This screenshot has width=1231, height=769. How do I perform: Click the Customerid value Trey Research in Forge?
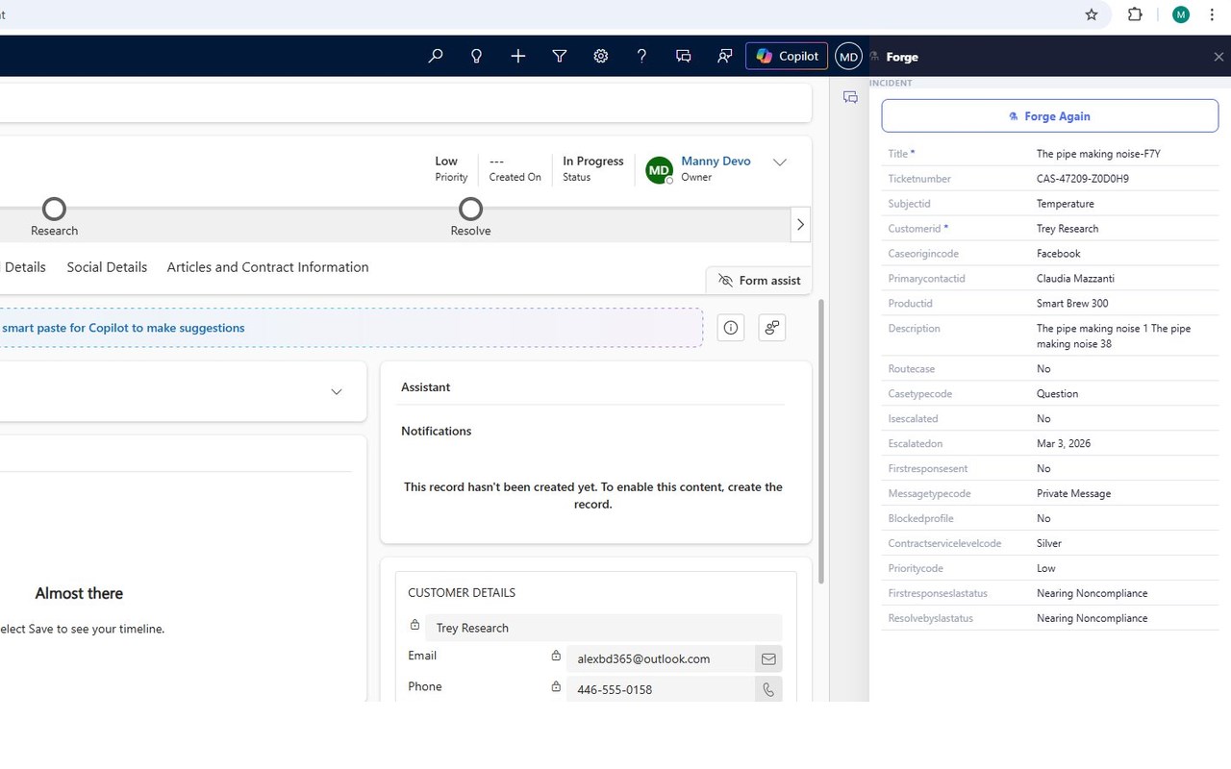(1068, 229)
